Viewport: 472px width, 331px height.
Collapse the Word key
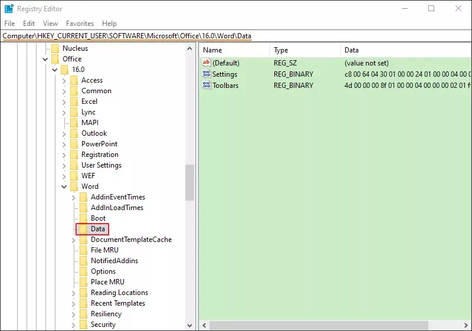[64, 187]
